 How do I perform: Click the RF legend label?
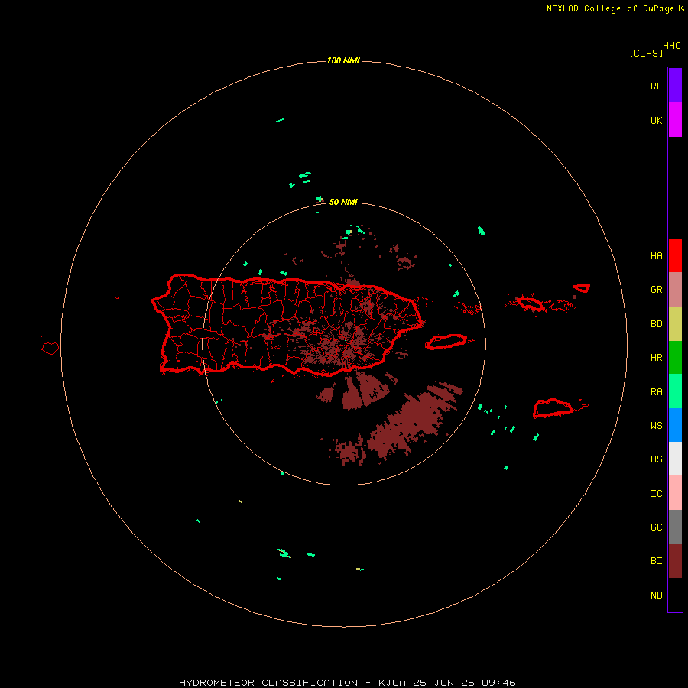[x=656, y=86]
